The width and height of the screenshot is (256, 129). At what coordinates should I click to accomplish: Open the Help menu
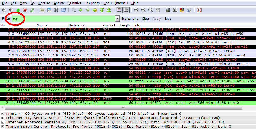point(135,3)
